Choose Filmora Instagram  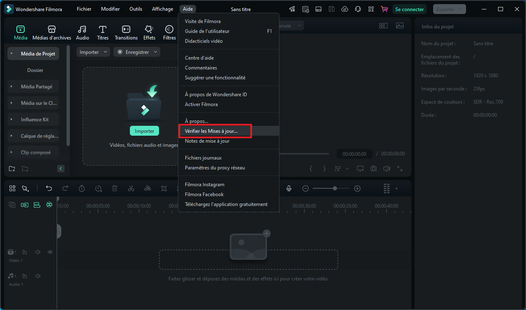(228, 185)
